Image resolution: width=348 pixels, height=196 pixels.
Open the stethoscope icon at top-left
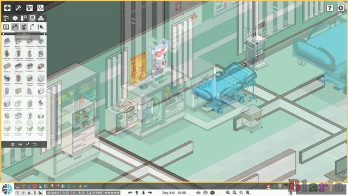click(40, 8)
